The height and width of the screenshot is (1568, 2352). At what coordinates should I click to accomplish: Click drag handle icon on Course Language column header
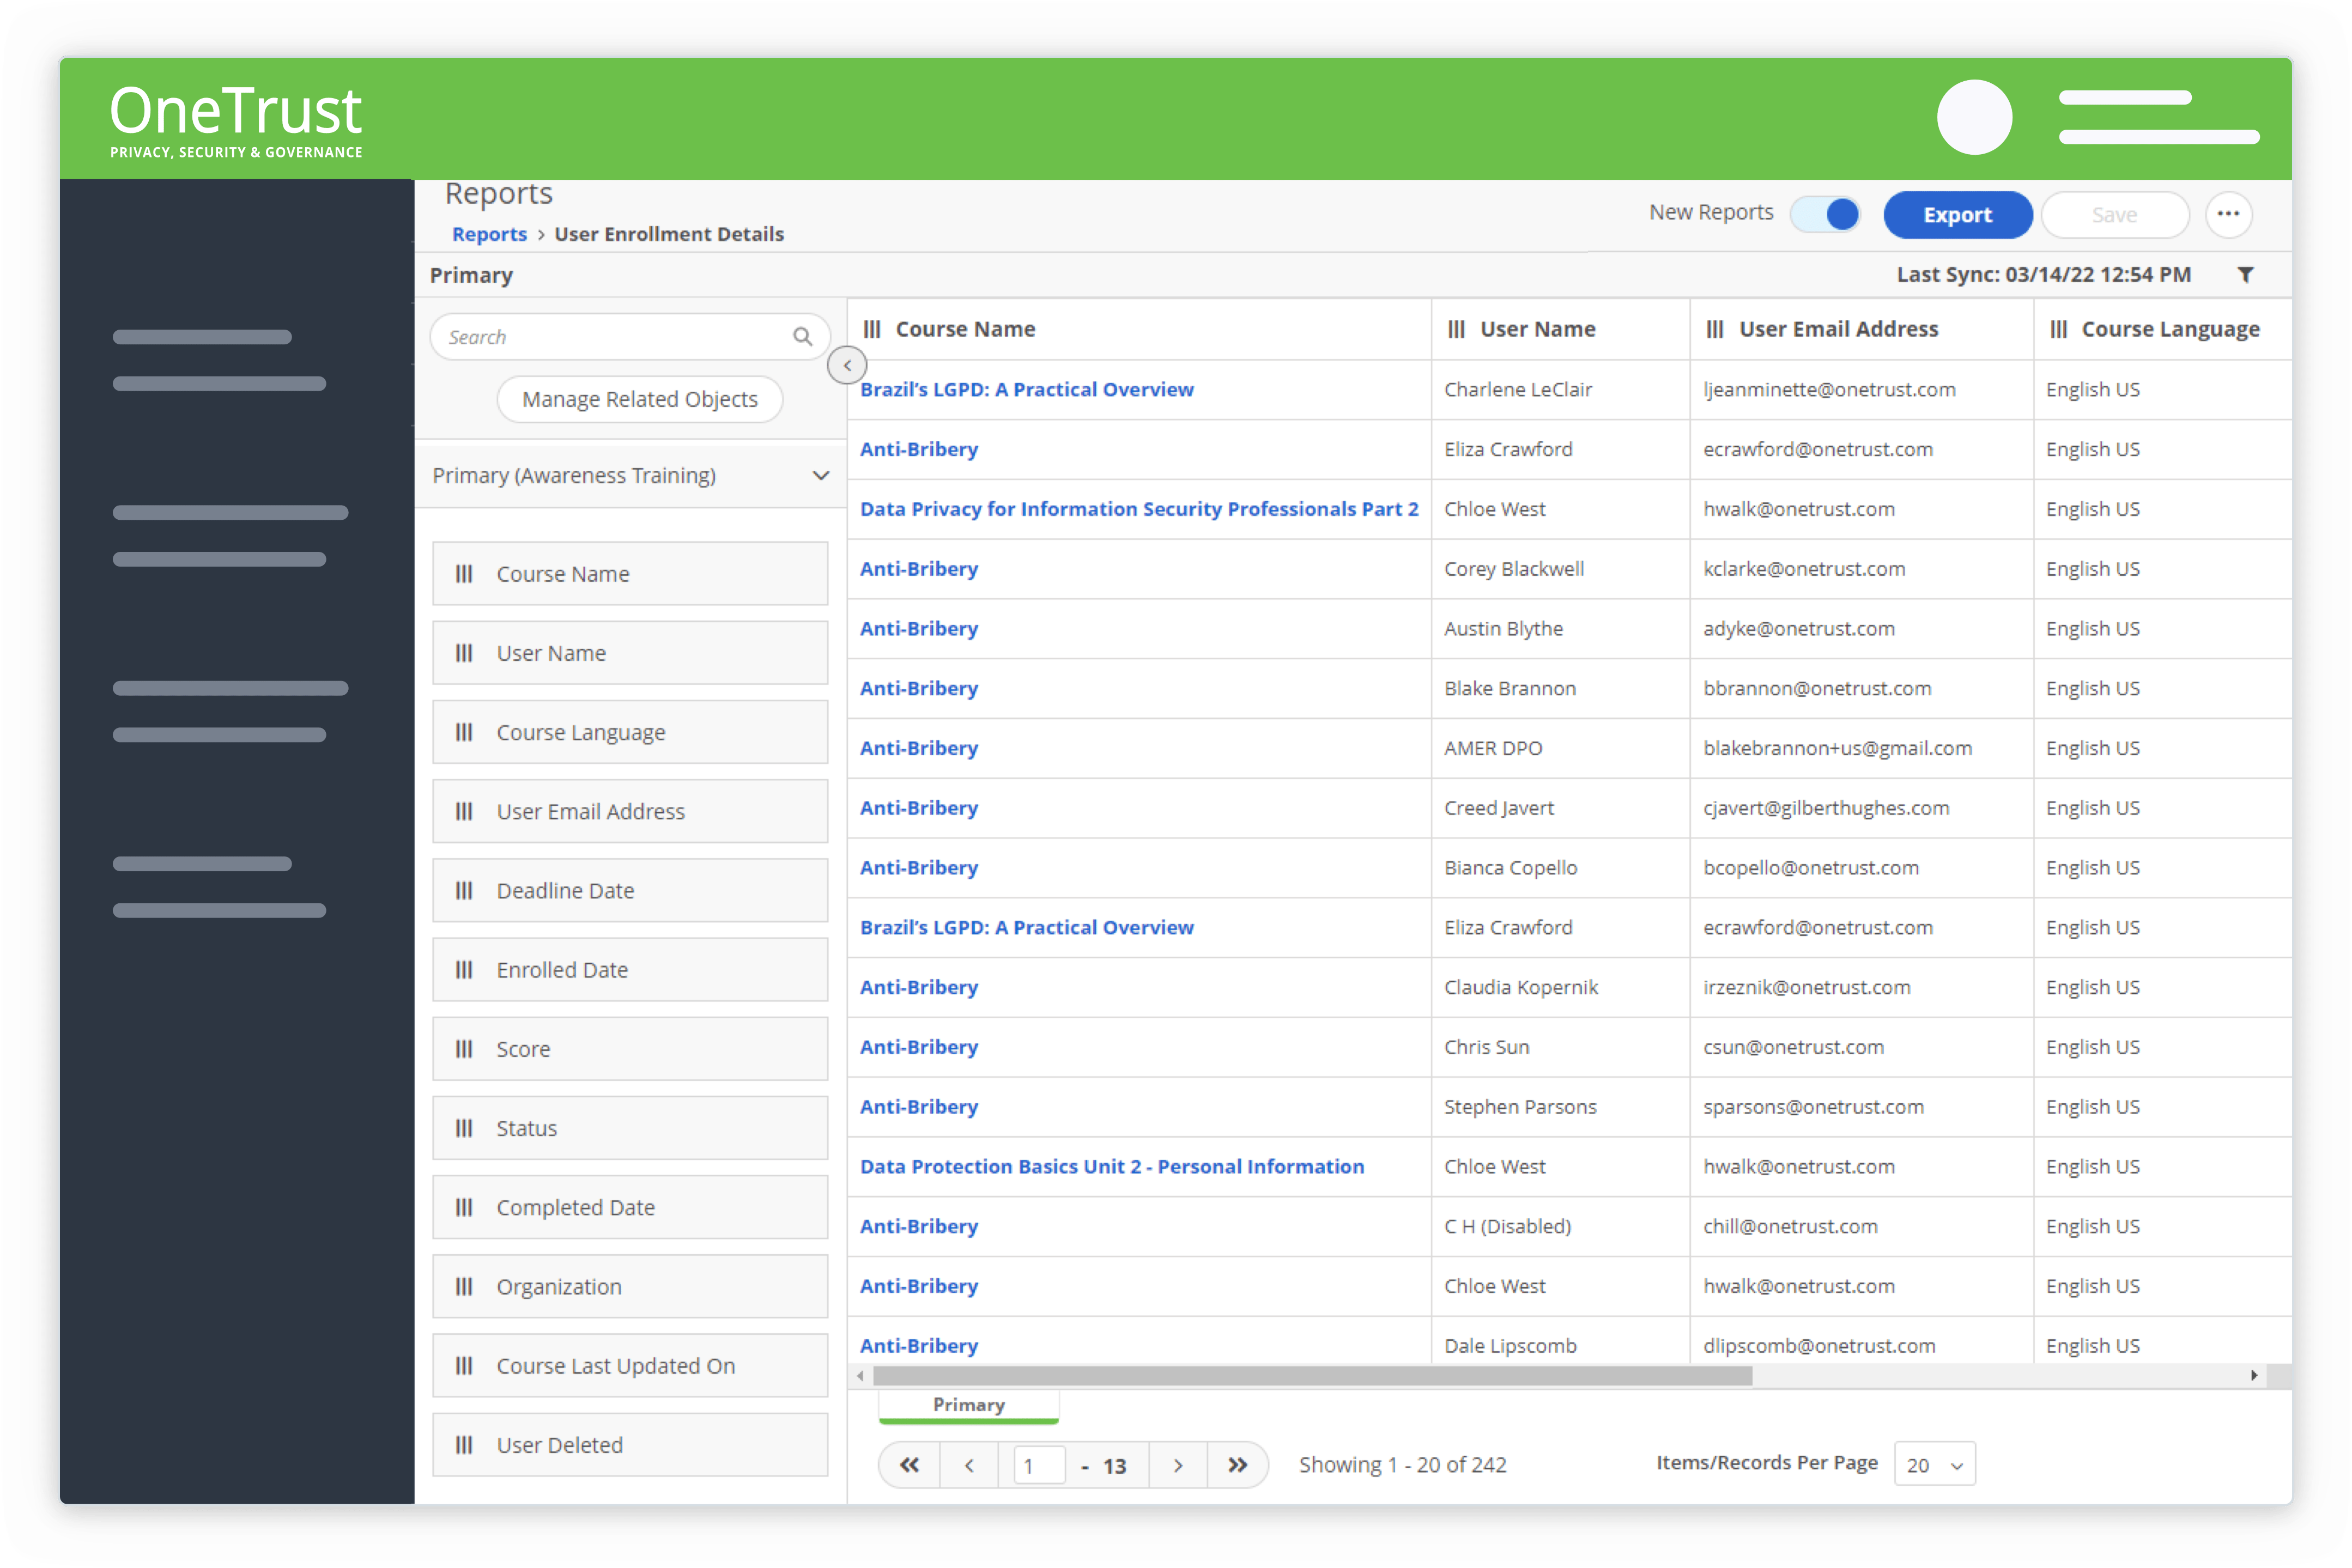tap(2058, 329)
